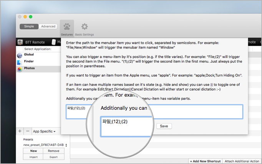Viewport: 262px width, 164px height.
Task: Click the yellow minimize window button
Action: (25, 17)
